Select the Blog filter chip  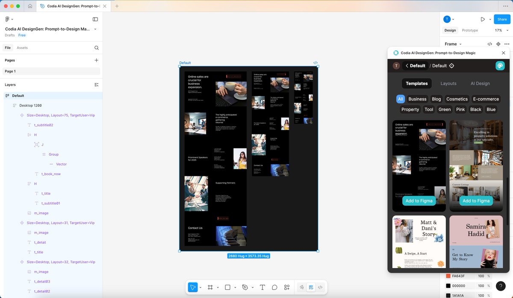(436, 99)
